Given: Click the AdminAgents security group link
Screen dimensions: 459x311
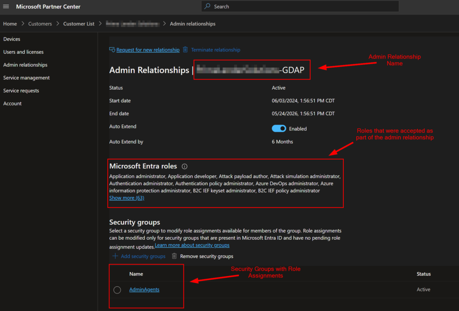Looking at the screenshot, I should (144, 290).
